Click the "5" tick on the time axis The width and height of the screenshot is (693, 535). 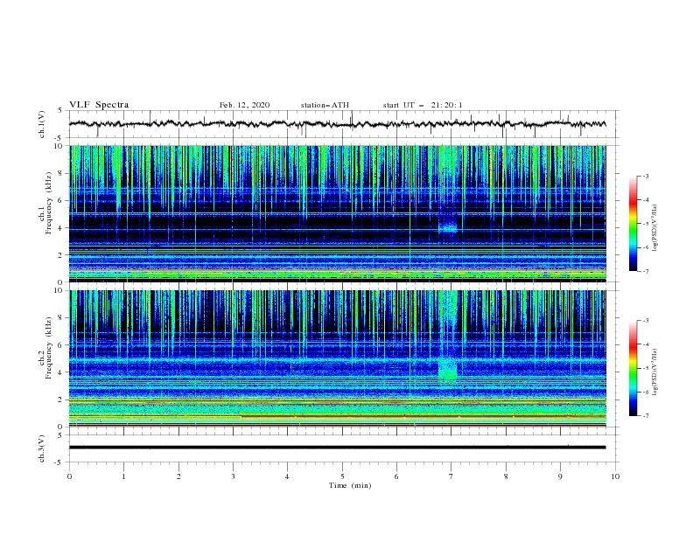pyautogui.click(x=342, y=476)
